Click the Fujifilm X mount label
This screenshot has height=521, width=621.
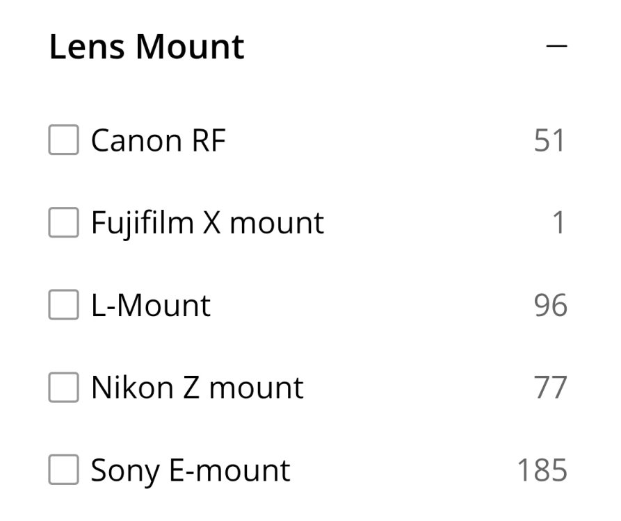click(x=207, y=223)
